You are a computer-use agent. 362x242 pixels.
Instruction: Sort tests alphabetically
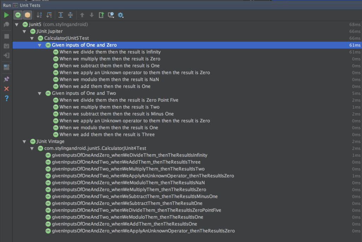[x=39, y=15]
